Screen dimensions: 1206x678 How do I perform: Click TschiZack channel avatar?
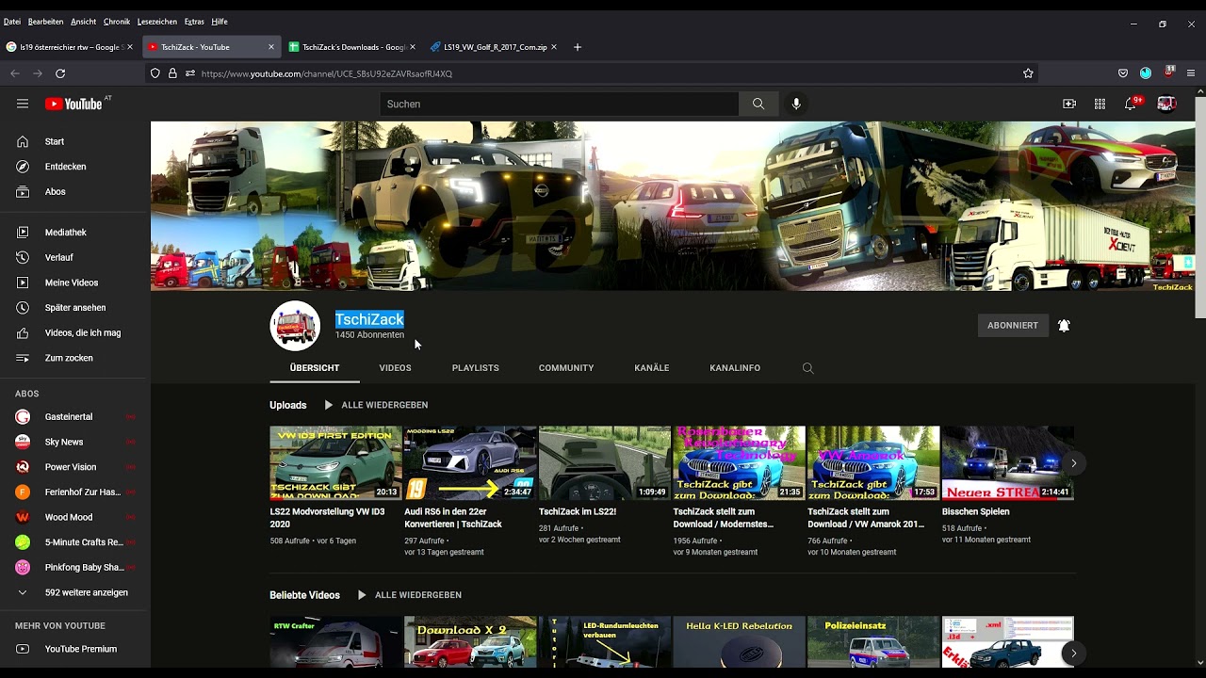tap(295, 326)
